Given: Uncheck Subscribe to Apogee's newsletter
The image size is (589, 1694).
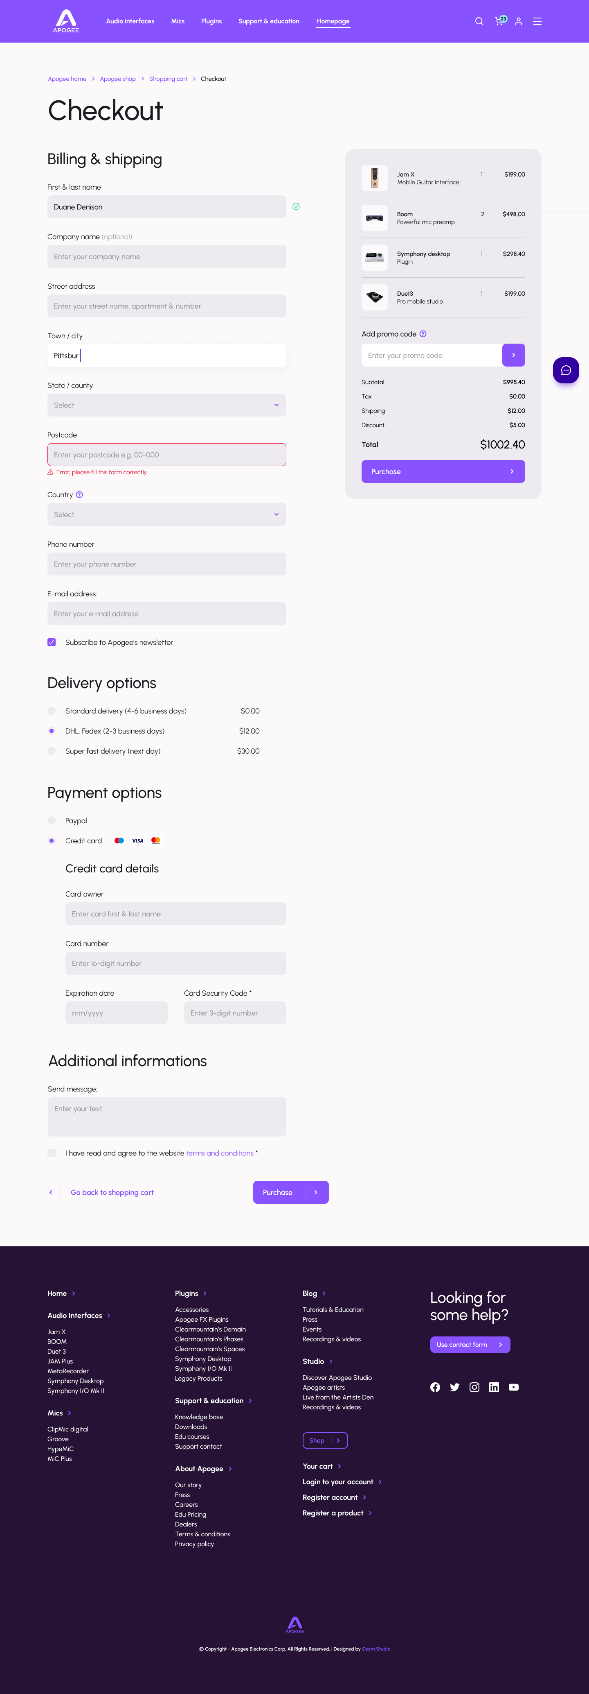Looking at the screenshot, I should (52, 642).
